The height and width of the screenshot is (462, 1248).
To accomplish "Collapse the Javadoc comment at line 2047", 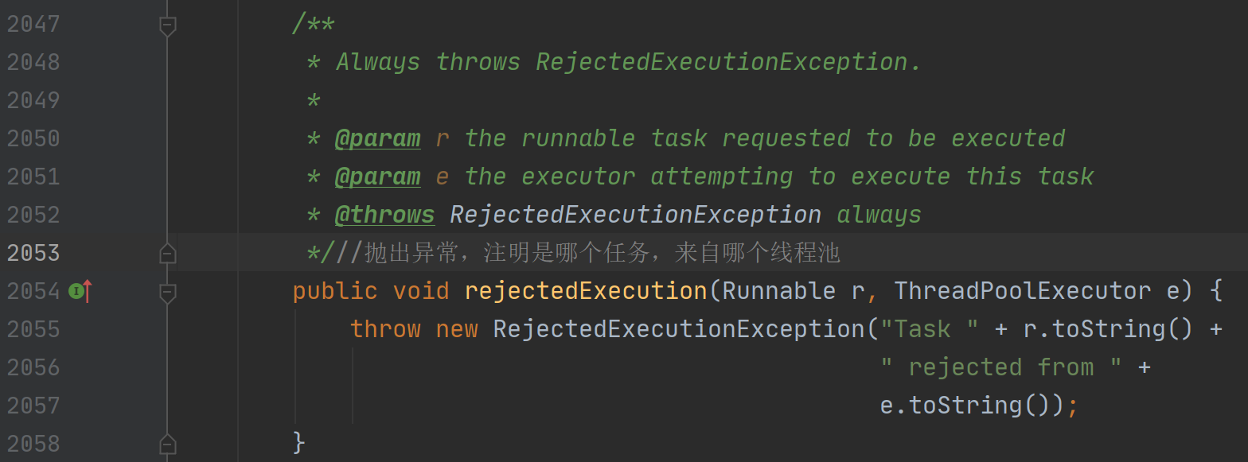I will pyautogui.click(x=167, y=25).
